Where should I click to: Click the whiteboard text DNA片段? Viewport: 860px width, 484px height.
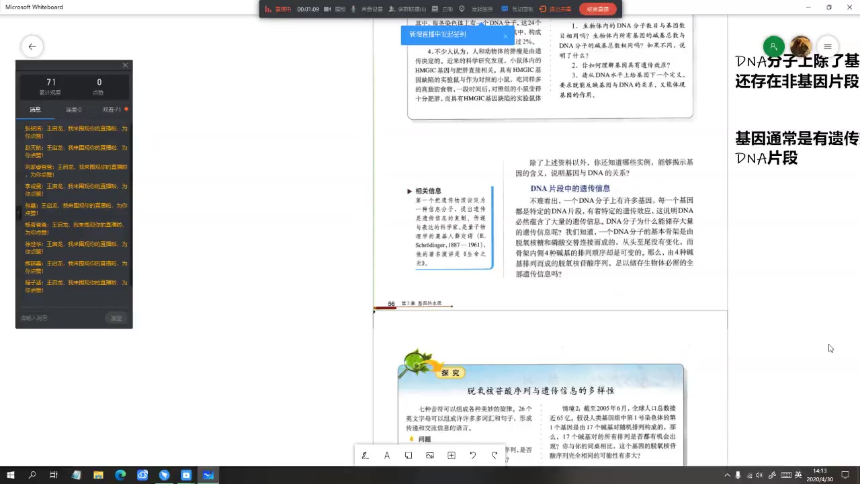[767, 159]
